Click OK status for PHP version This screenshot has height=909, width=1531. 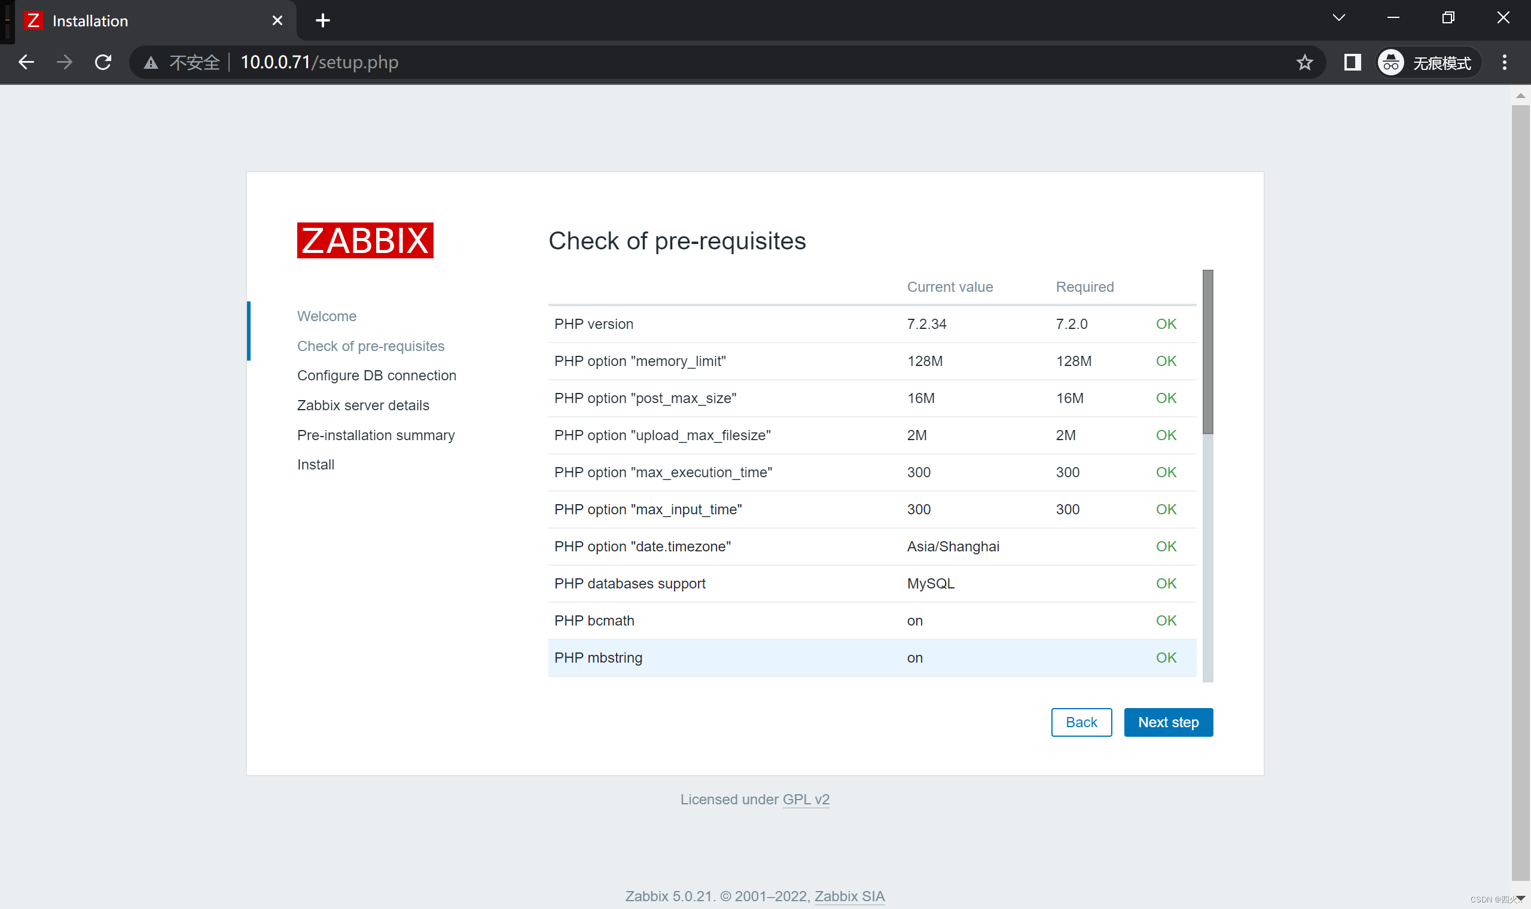(1166, 324)
